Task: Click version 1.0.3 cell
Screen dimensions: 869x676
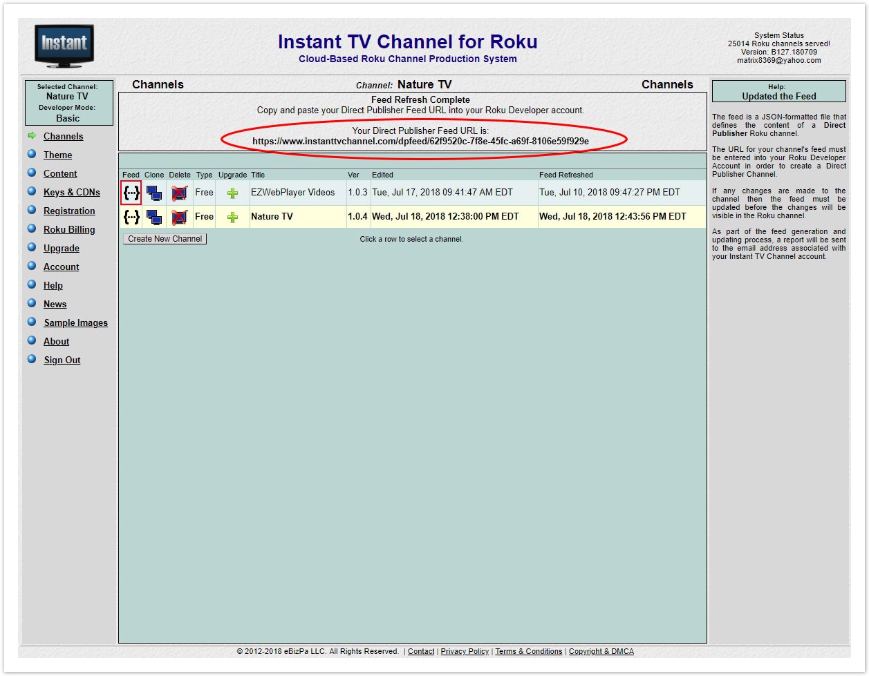Action: pyautogui.click(x=358, y=193)
